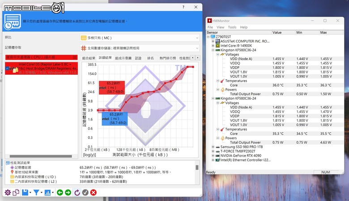Click the drive icon beside T-FORCE TM8FPZ002T
The height and width of the screenshot is (201, 349).
(218, 151)
